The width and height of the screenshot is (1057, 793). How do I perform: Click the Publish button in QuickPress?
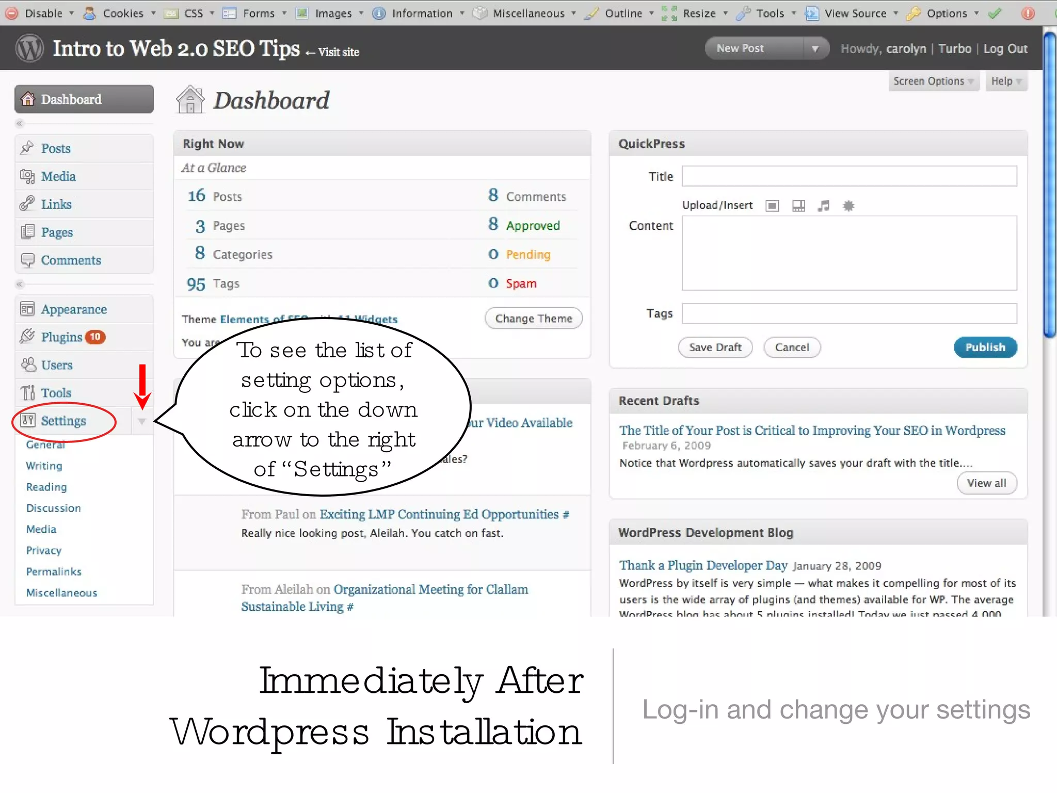[985, 347]
